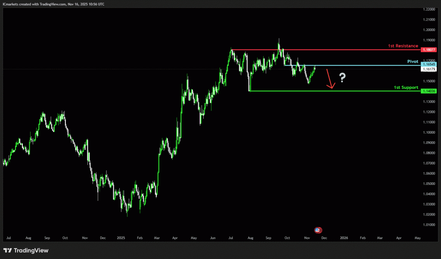Click the red downward arrow drawing

(329, 79)
